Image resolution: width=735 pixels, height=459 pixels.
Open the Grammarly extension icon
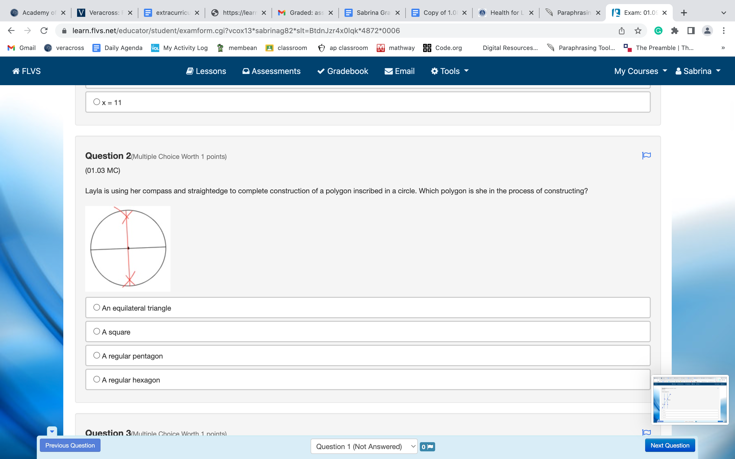[x=658, y=31]
